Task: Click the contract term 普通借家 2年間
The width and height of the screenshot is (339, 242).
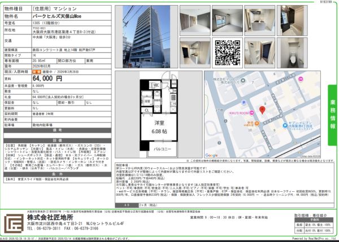Action: click(43, 113)
